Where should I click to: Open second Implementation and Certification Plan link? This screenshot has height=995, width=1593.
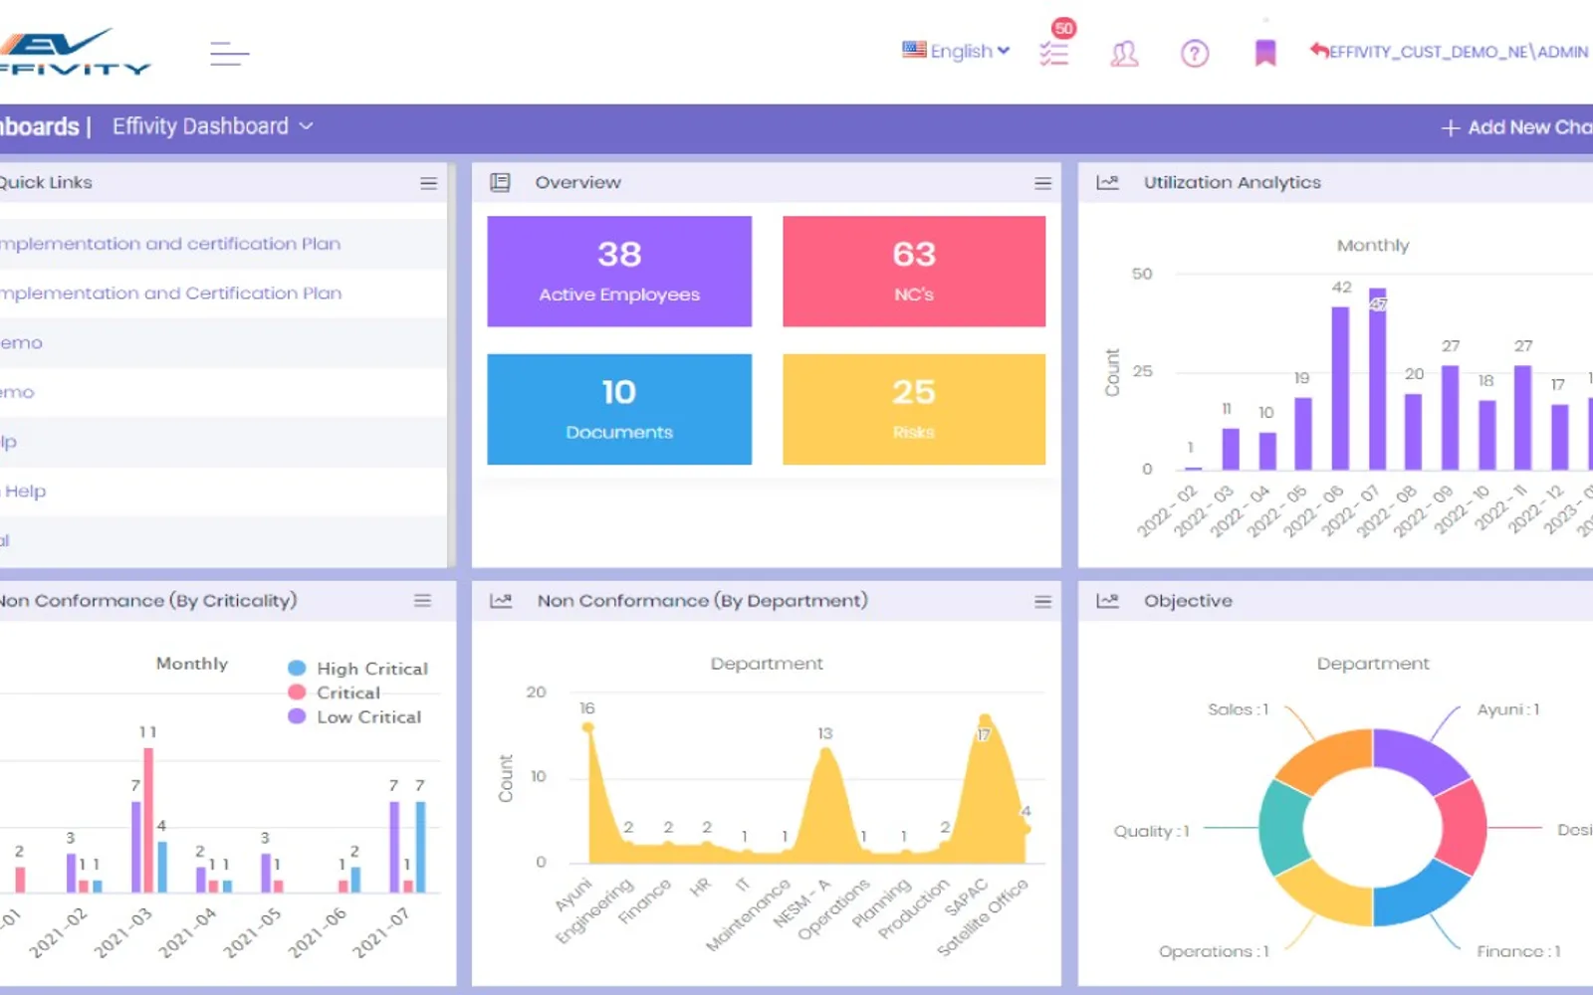point(170,294)
